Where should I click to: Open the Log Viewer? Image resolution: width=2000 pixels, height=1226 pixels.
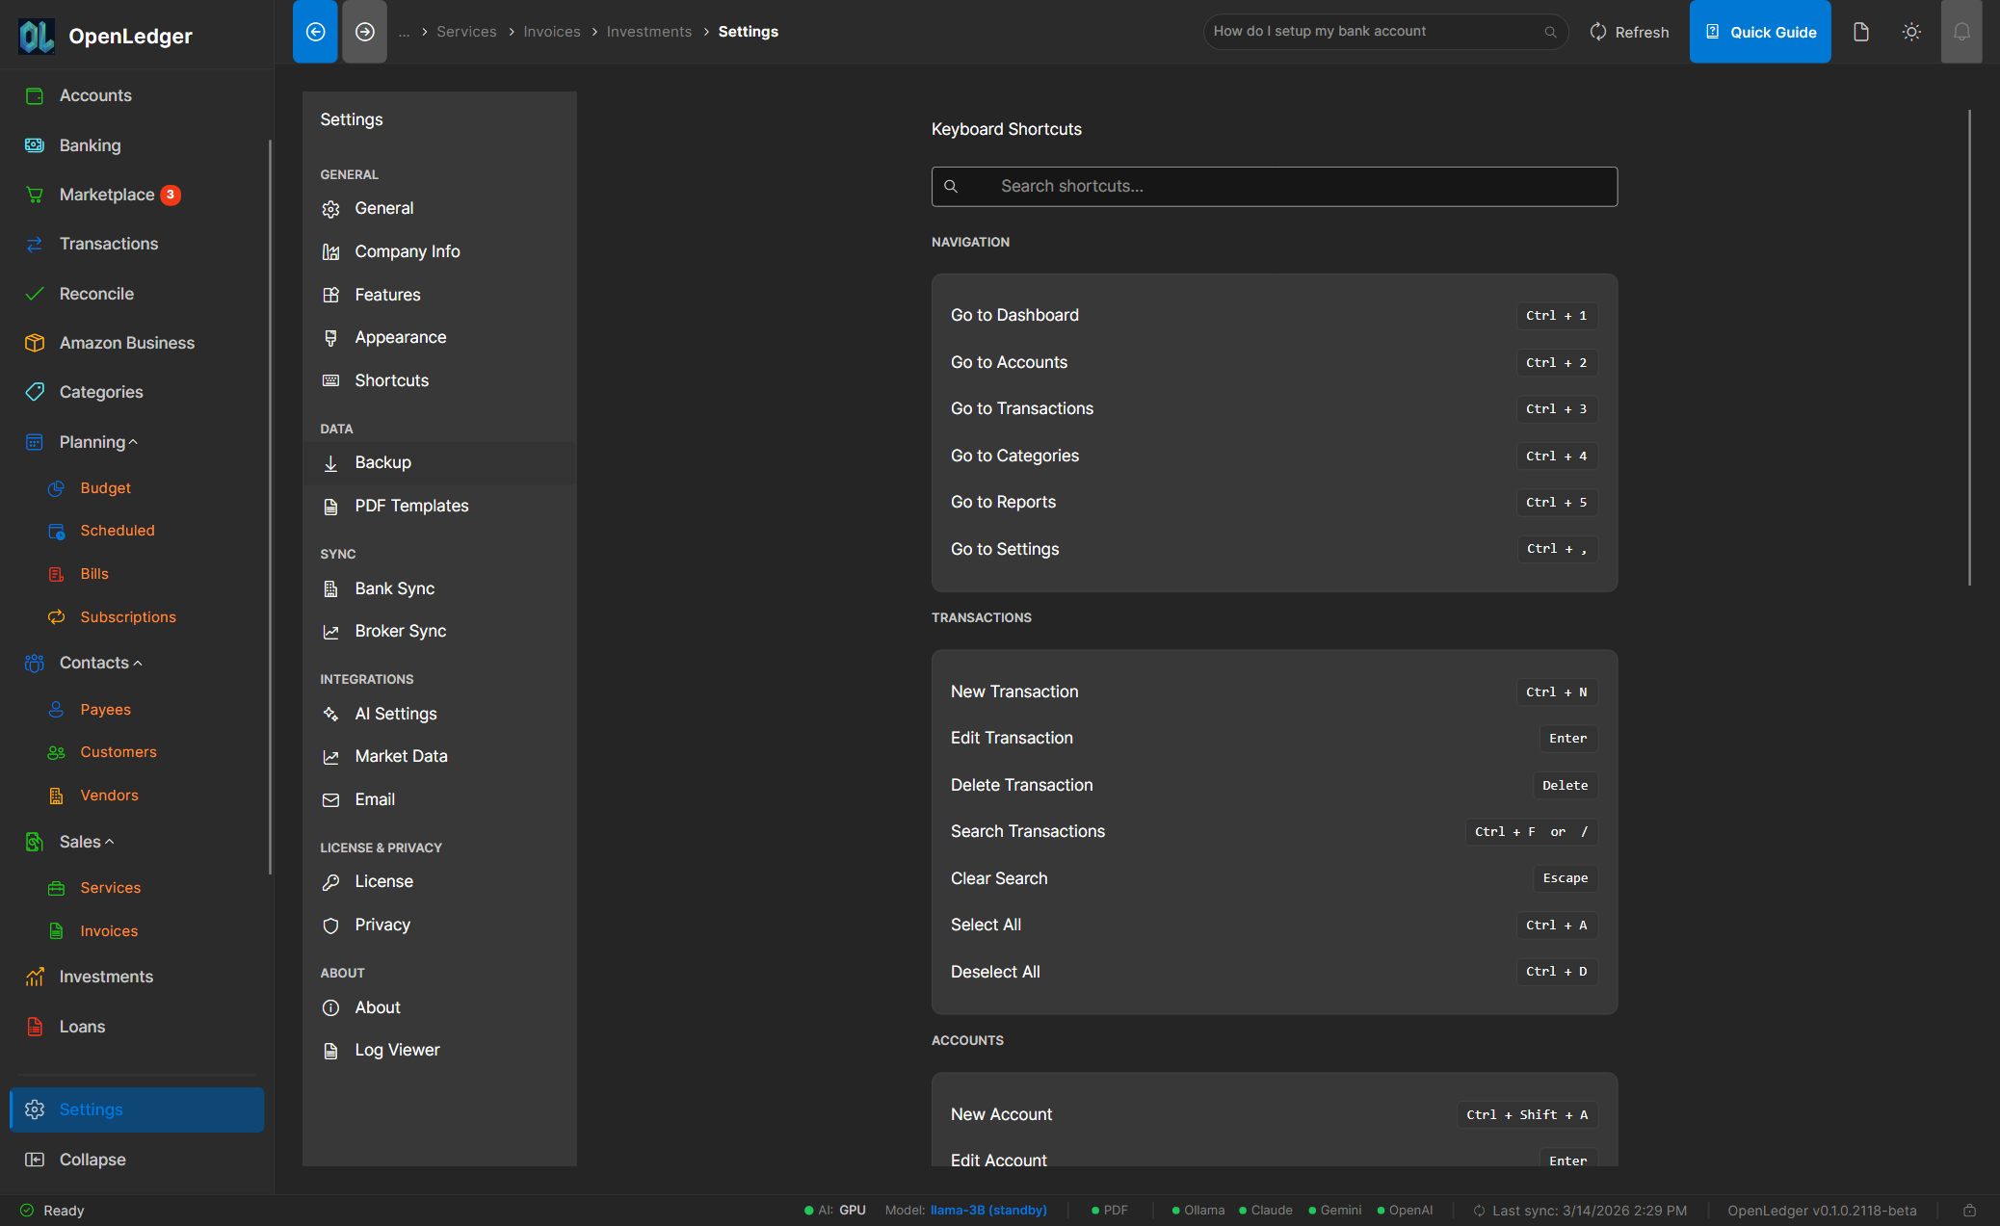396,1049
